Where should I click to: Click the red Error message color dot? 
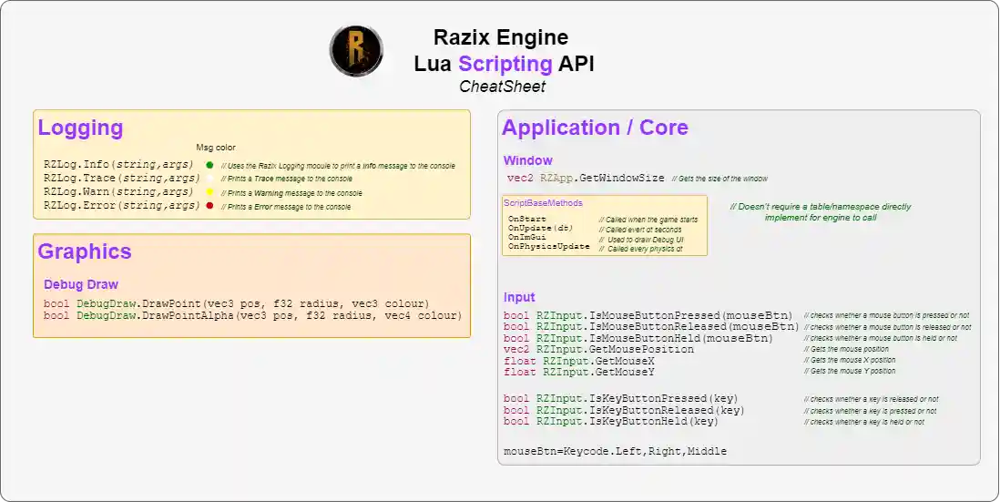[x=209, y=205]
